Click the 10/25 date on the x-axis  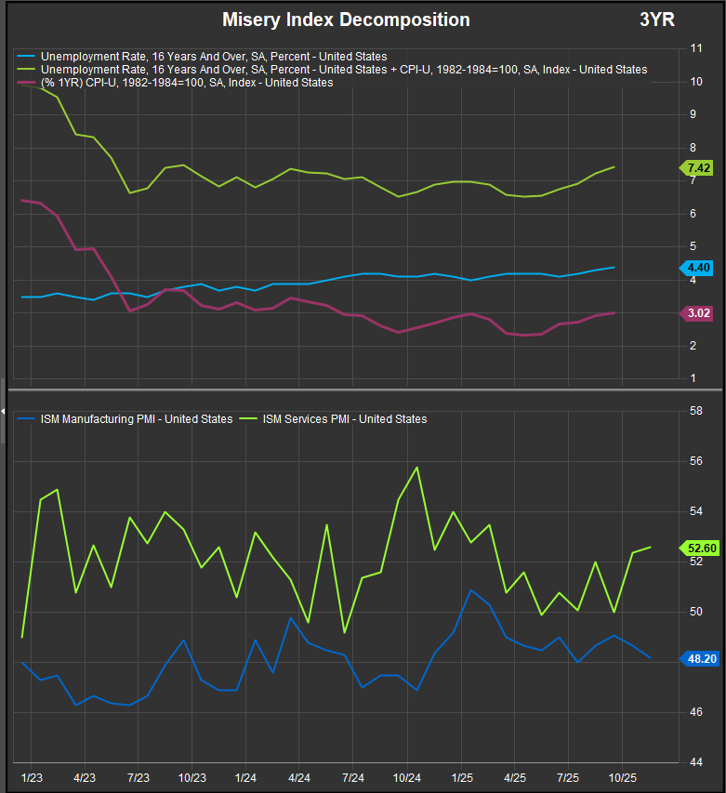(x=623, y=775)
